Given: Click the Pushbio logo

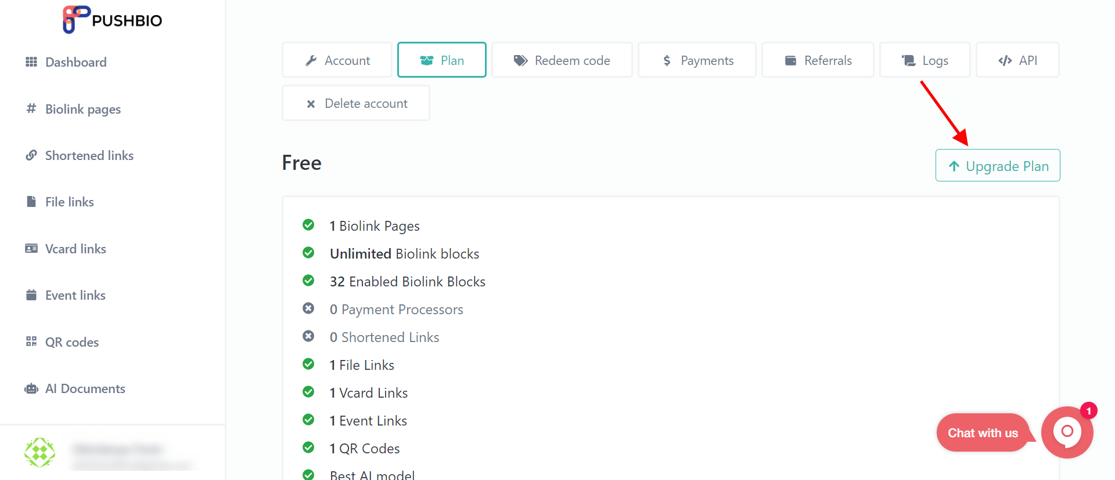Looking at the screenshot, I should pos(113,20).
